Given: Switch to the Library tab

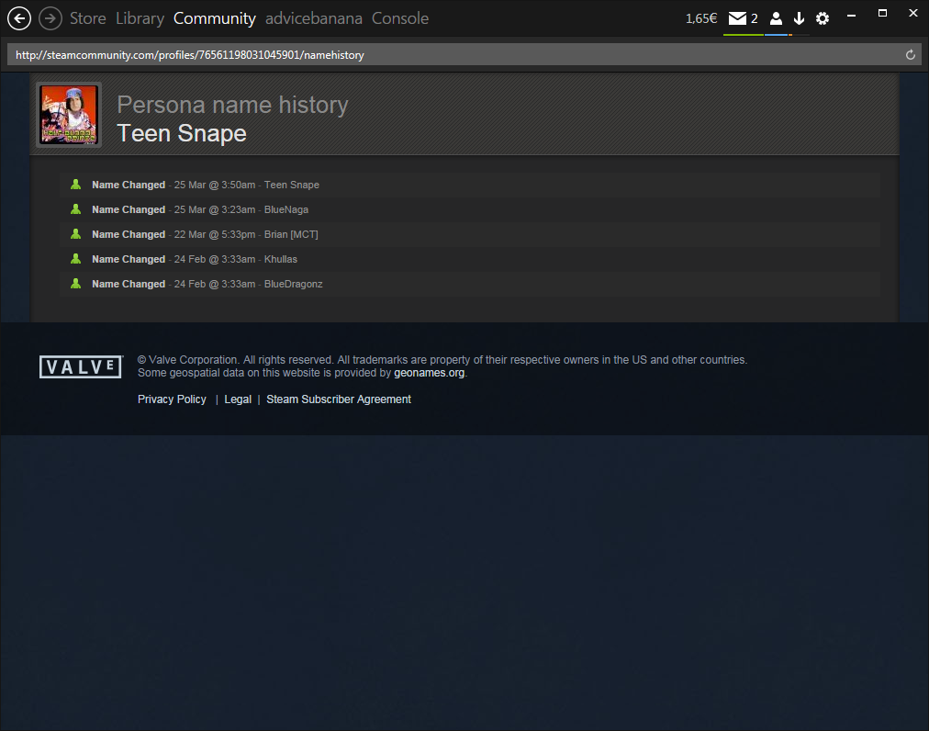Looking at the screenshot, I should (x=140, y=18).
